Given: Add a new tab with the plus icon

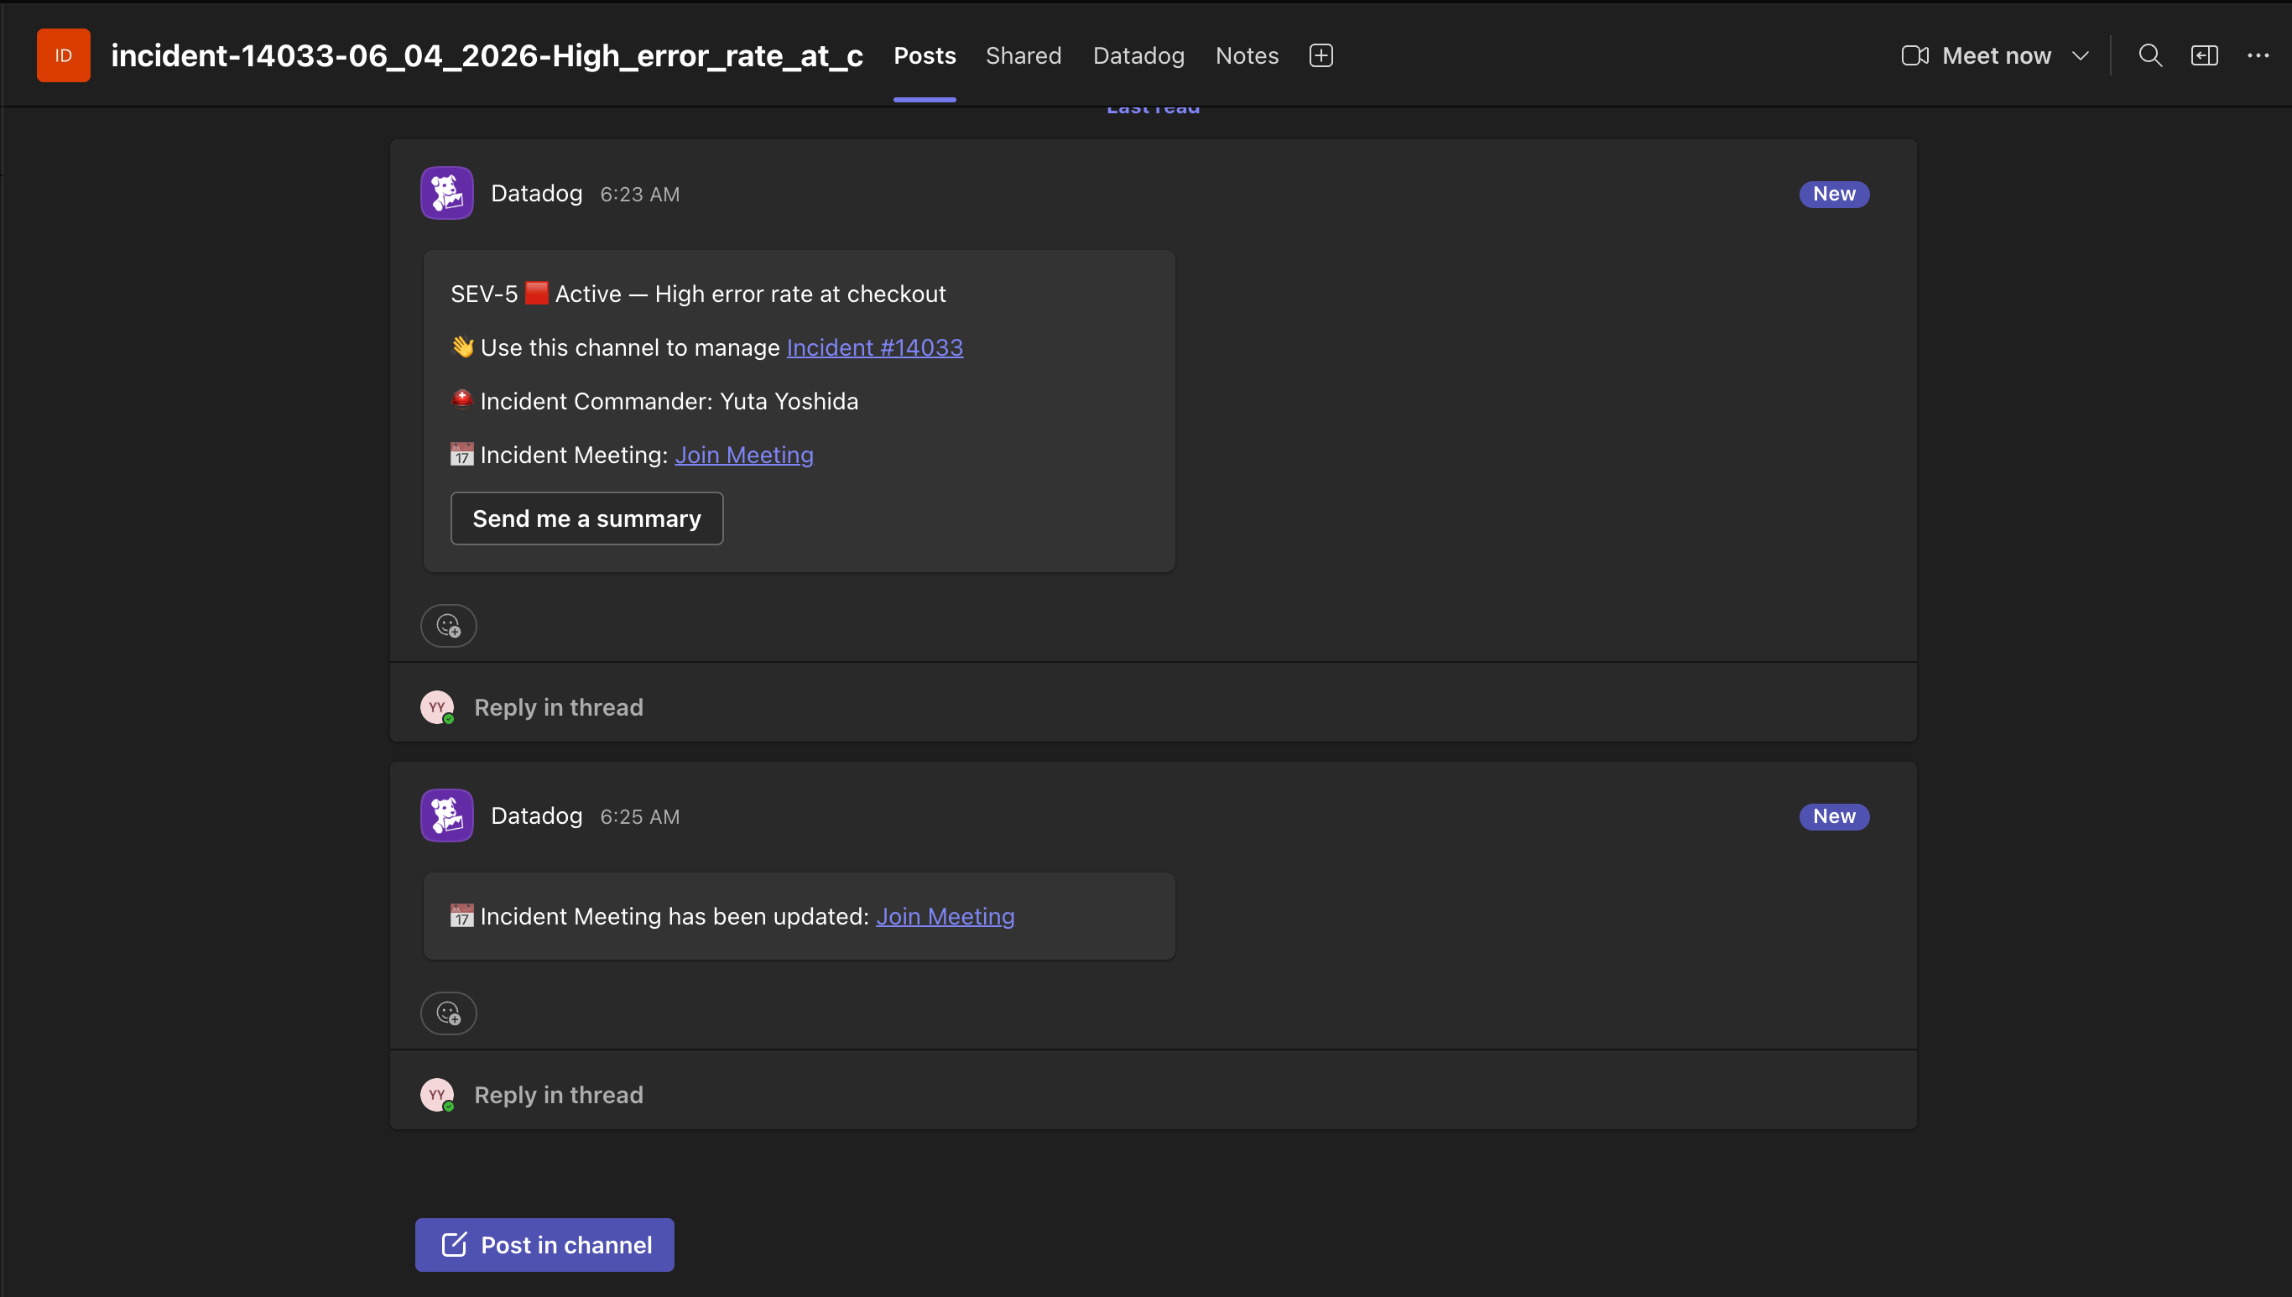Looking at the screenshot, I should pos(1321,55).
